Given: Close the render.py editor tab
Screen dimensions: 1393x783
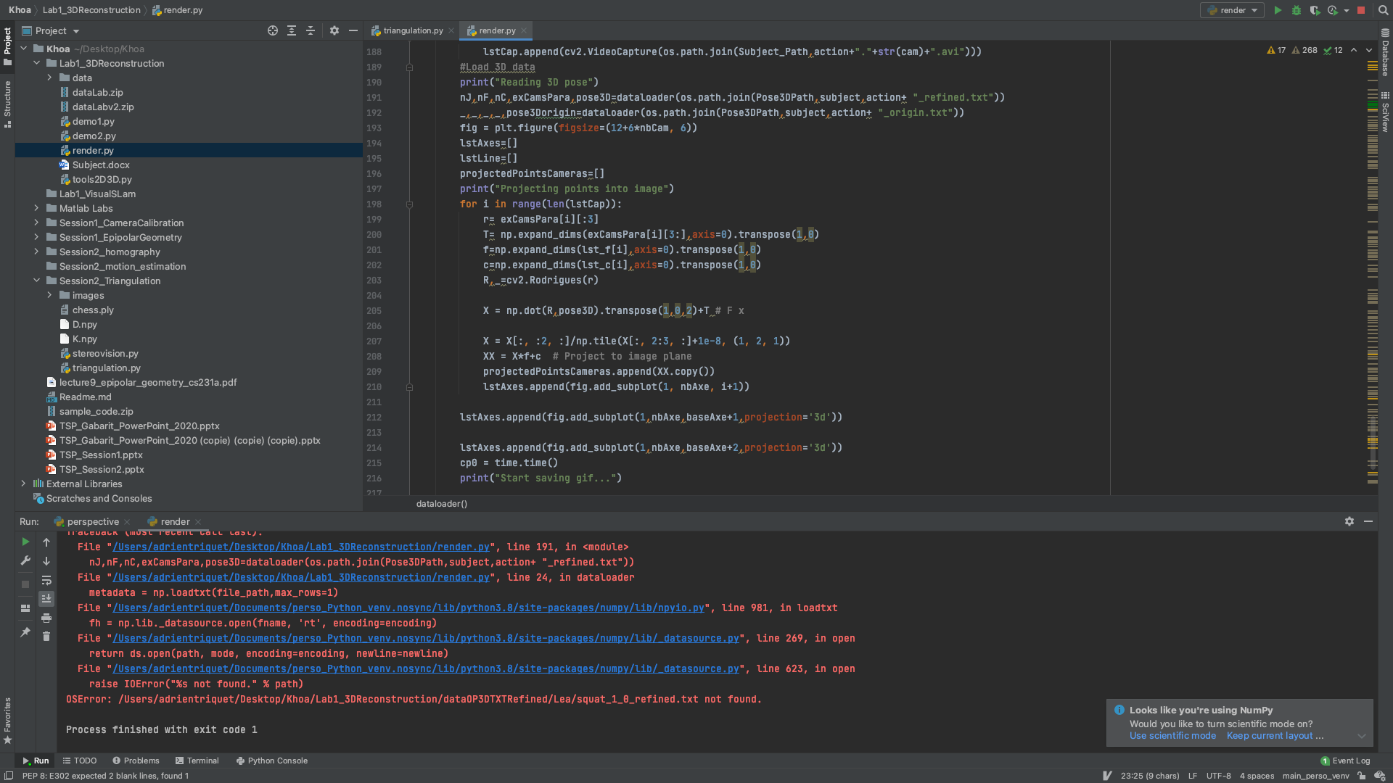Looking at the screenshot, I should [x=524, y=30].
